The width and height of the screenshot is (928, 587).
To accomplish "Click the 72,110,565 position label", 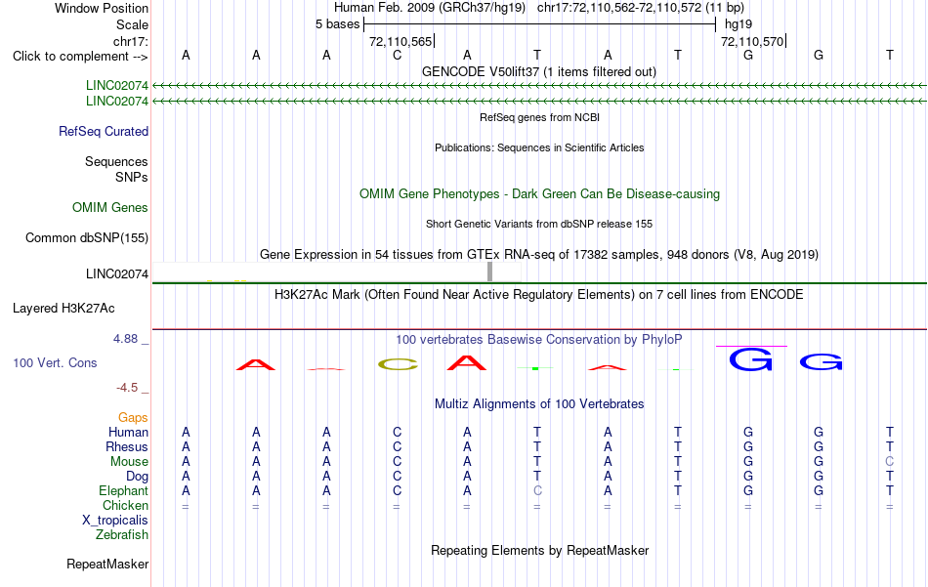I will (401, 41).
